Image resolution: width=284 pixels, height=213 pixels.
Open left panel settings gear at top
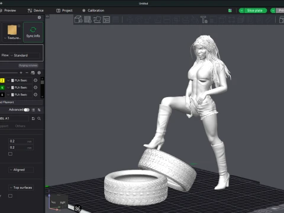(39, 18)
